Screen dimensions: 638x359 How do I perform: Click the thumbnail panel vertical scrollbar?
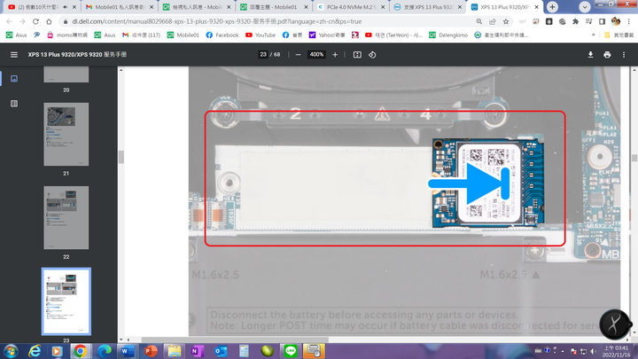pos(121,157)
